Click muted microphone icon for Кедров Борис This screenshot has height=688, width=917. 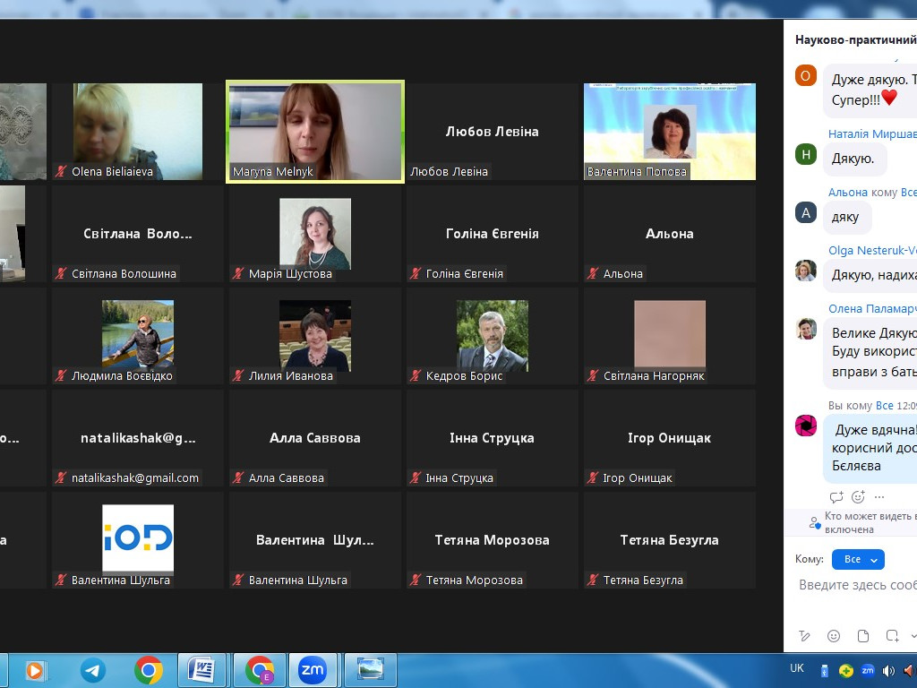(x=416, y=375)
